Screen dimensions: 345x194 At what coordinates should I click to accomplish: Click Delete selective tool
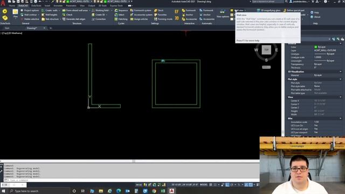tap(30, 19)
